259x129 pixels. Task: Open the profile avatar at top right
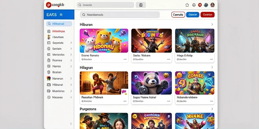[x=212, y=5]
